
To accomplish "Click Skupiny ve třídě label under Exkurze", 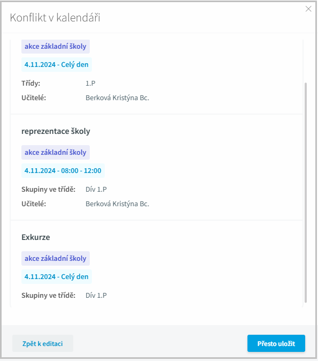I will [x=49, y=295].
